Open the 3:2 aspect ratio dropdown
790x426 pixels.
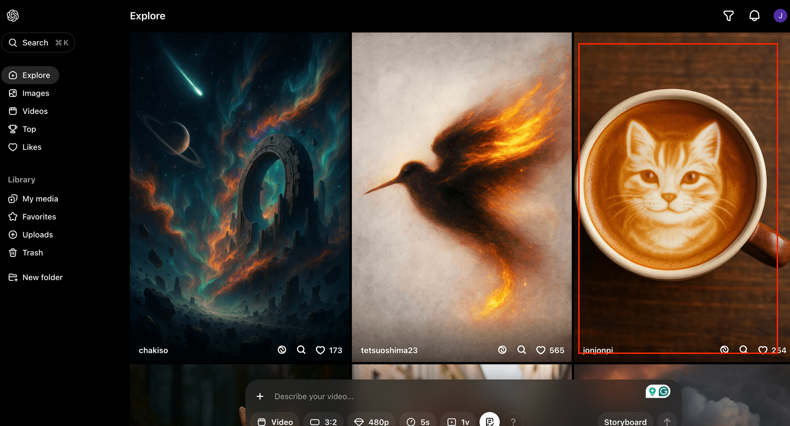pyautogui.click(x=323, y=422)
